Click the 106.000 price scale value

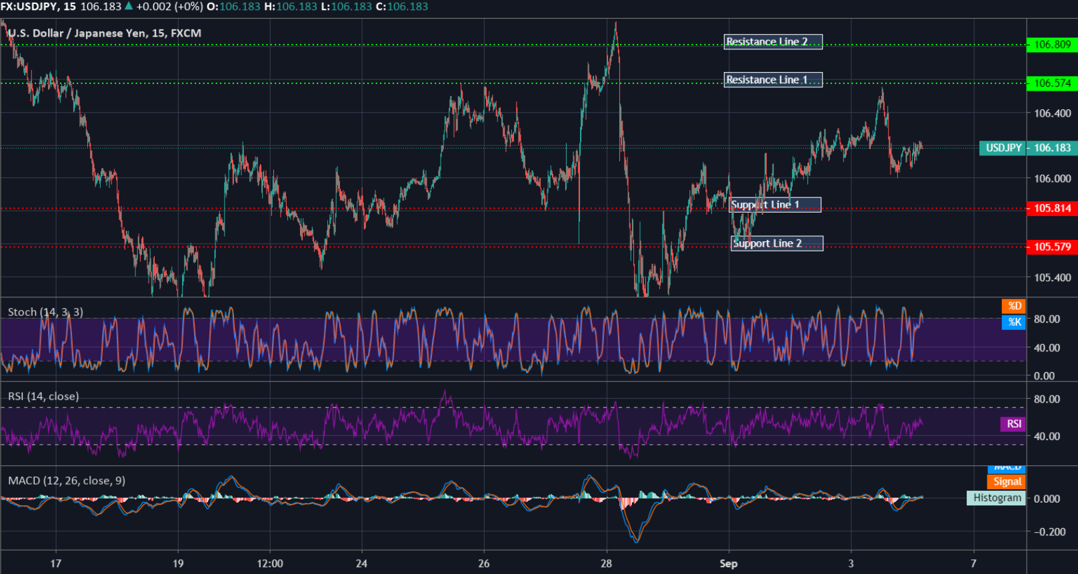(1053, 179)
